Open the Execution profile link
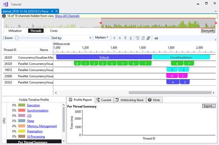The width and height of the screenshot is (219, 145). (33, 105)
